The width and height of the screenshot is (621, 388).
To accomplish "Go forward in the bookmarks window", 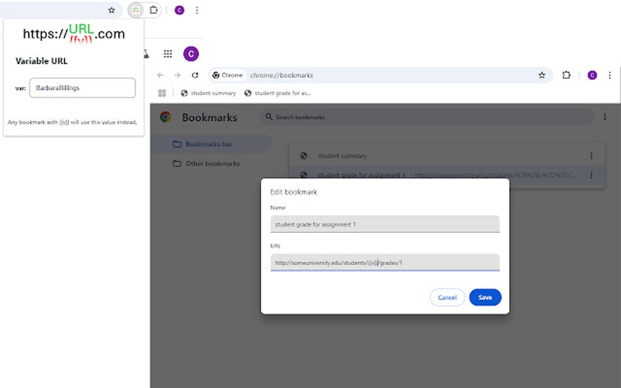I will click(177, 75).
